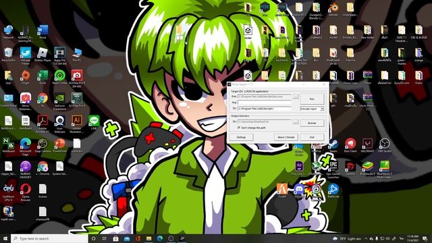Open Cortana circle on taskbar

(x=93, y=238)
